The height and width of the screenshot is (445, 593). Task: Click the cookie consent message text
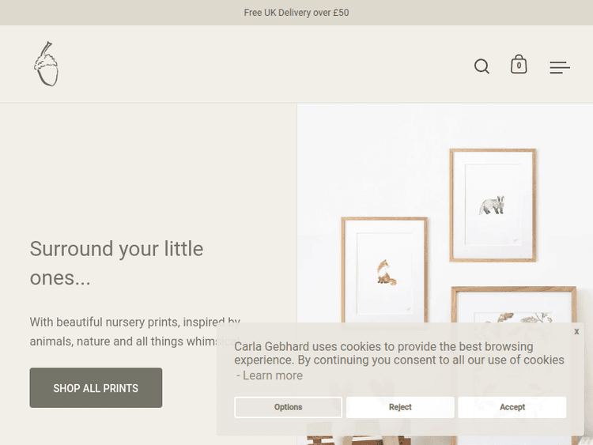pyautogui.click(x=399, y=353)
